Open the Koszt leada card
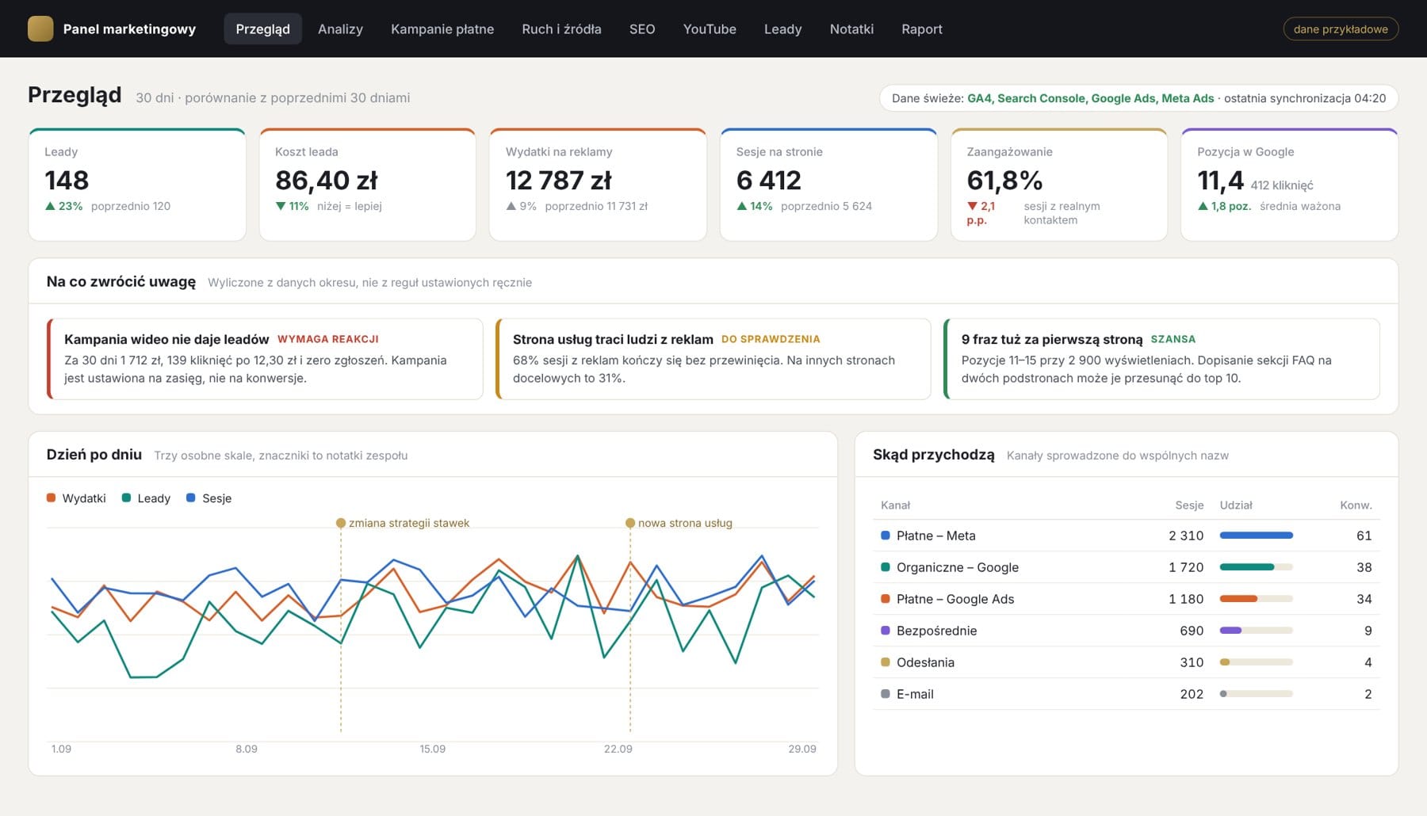The width and height of the screenshot is (1427, 816). (x=368, y=185)
